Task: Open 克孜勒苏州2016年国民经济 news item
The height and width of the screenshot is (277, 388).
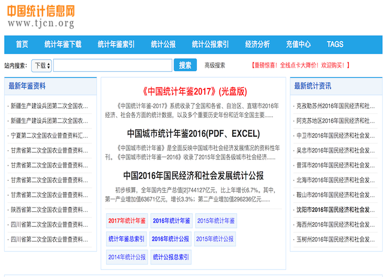Action: (x=336, y=106)
